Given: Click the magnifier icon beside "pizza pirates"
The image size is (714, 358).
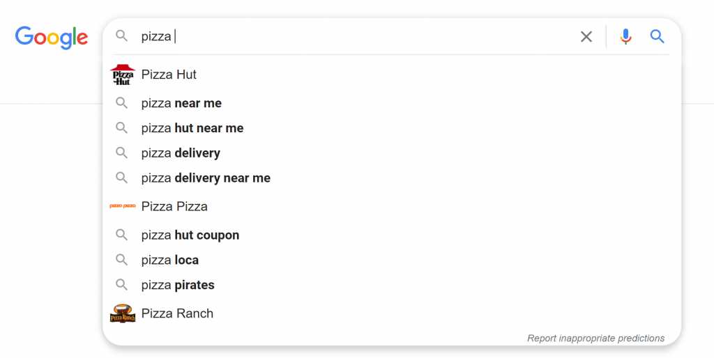Looking at the screenshot, I should (x=121, y=285).
